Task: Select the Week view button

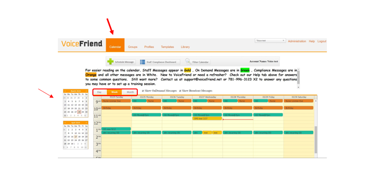Action: (114, 92)
